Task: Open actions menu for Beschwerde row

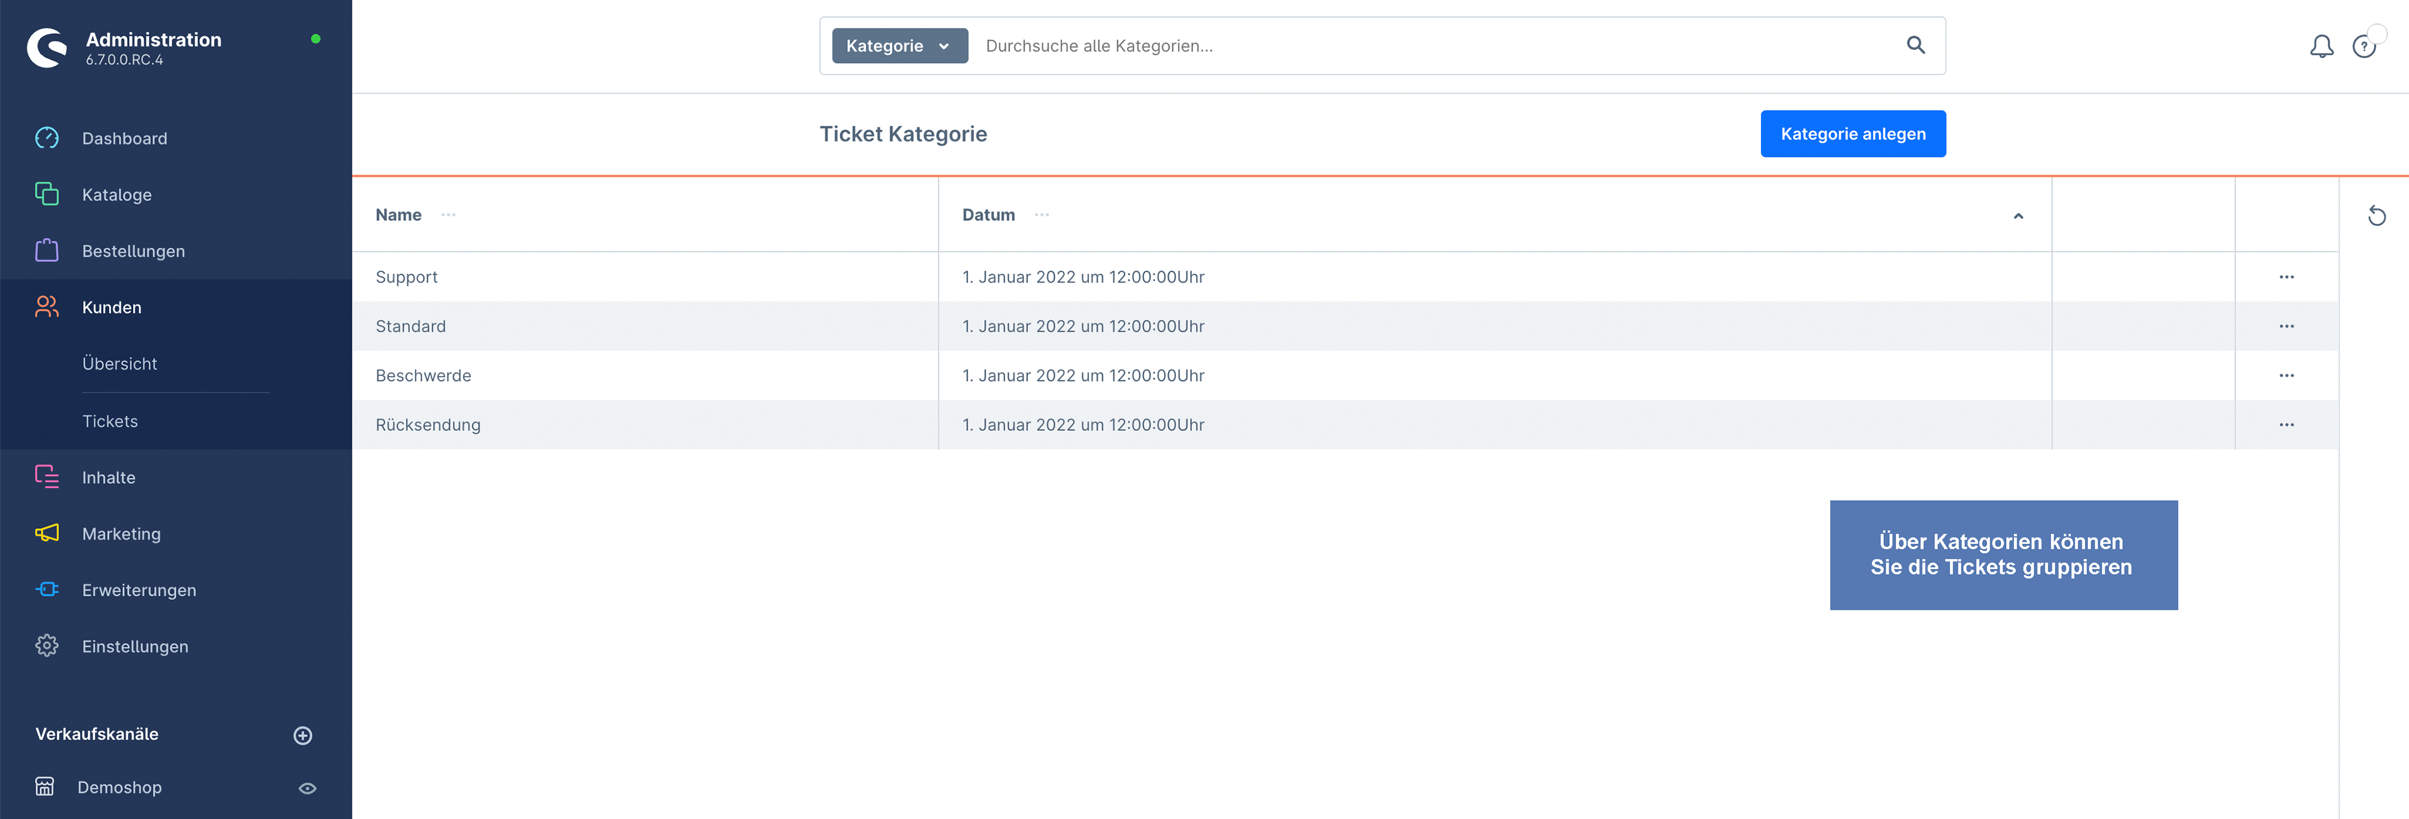Action: (2287, 376)
